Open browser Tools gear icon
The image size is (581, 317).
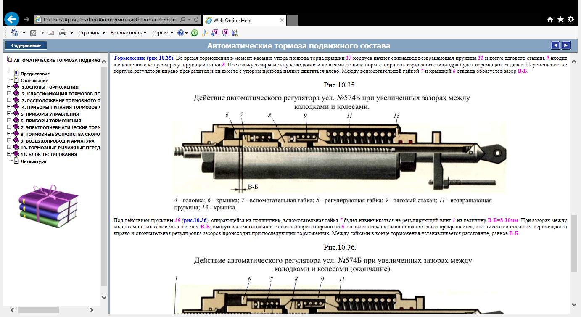(x=571, y=19)
